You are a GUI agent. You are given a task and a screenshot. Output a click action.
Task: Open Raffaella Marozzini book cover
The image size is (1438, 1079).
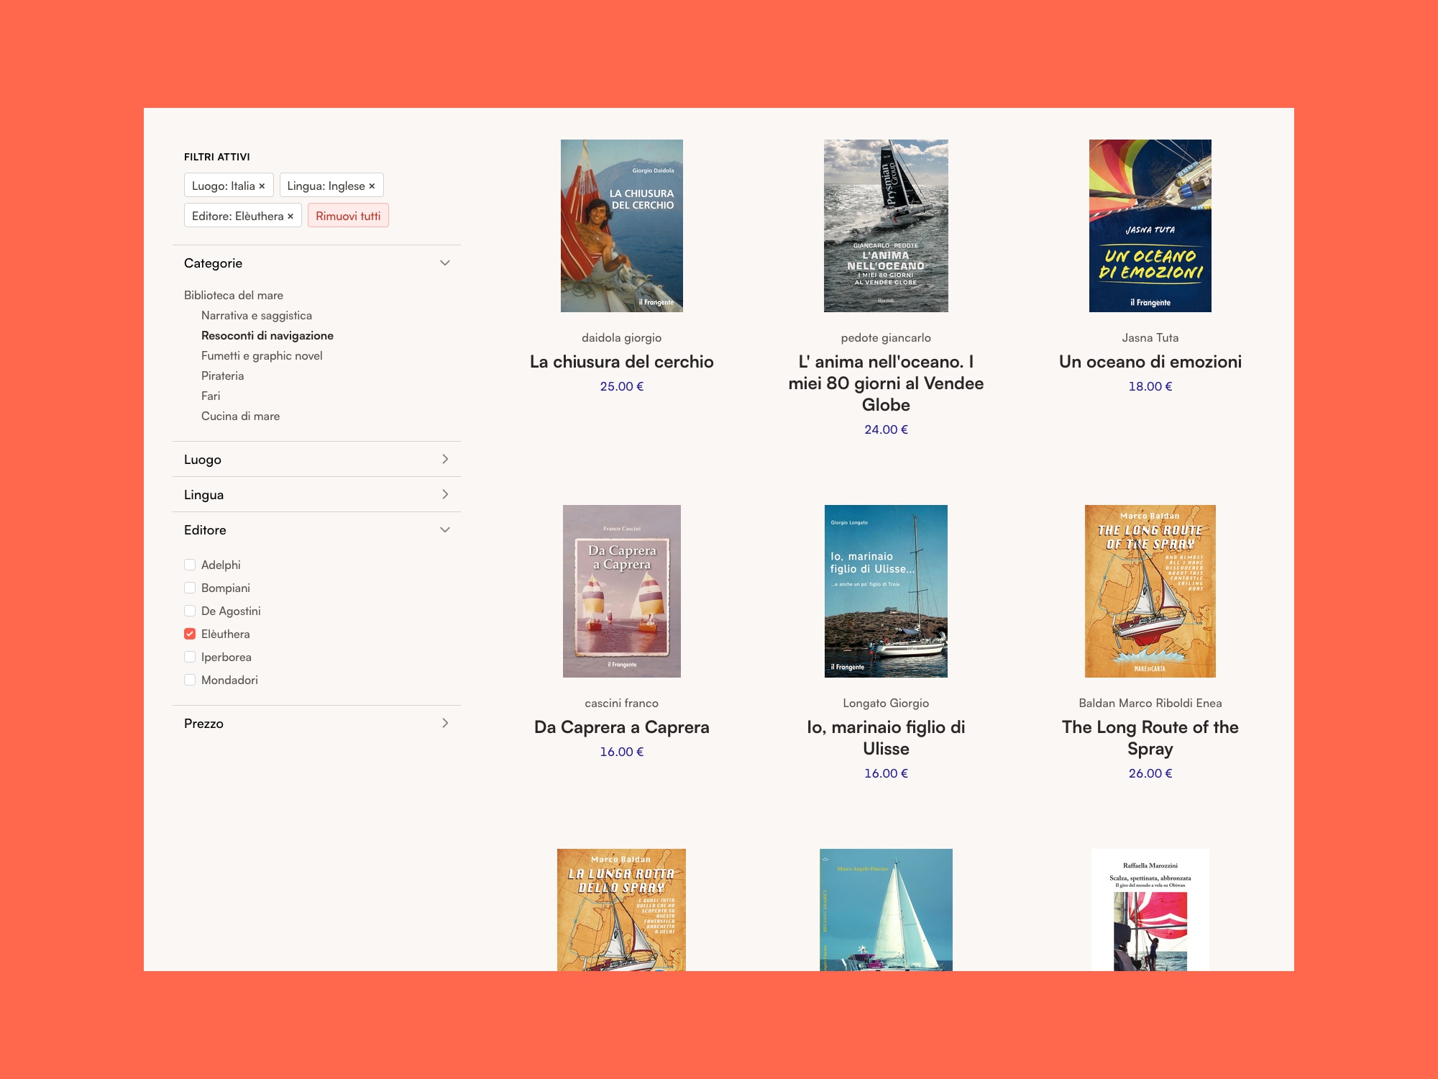click(1150, 910)
